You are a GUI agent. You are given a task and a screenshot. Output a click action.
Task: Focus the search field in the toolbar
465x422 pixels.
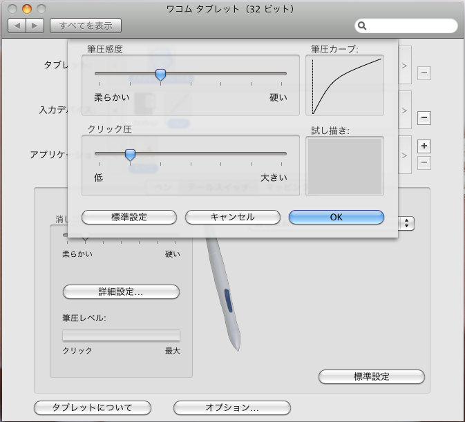406,26
